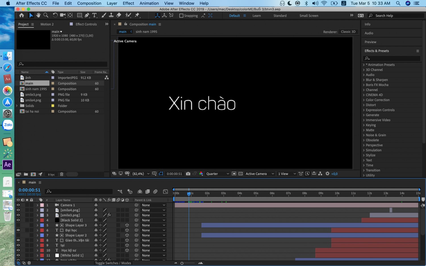Image resolution: width=426 pixels, height=266 pixels.
Task: Click Toggle Switches / Modes button
Action: [x=113, y=263]
